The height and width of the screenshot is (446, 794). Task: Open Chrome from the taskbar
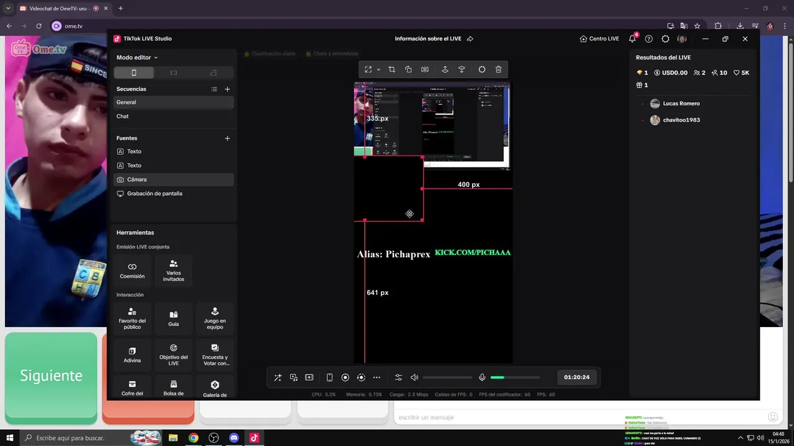point(194,438)
